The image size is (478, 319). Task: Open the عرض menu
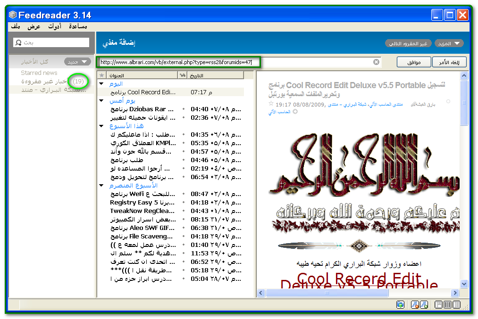point(34,26)
